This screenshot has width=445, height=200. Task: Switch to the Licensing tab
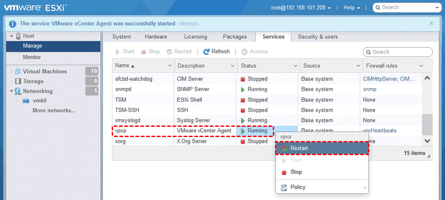click(x=195, y=37)
